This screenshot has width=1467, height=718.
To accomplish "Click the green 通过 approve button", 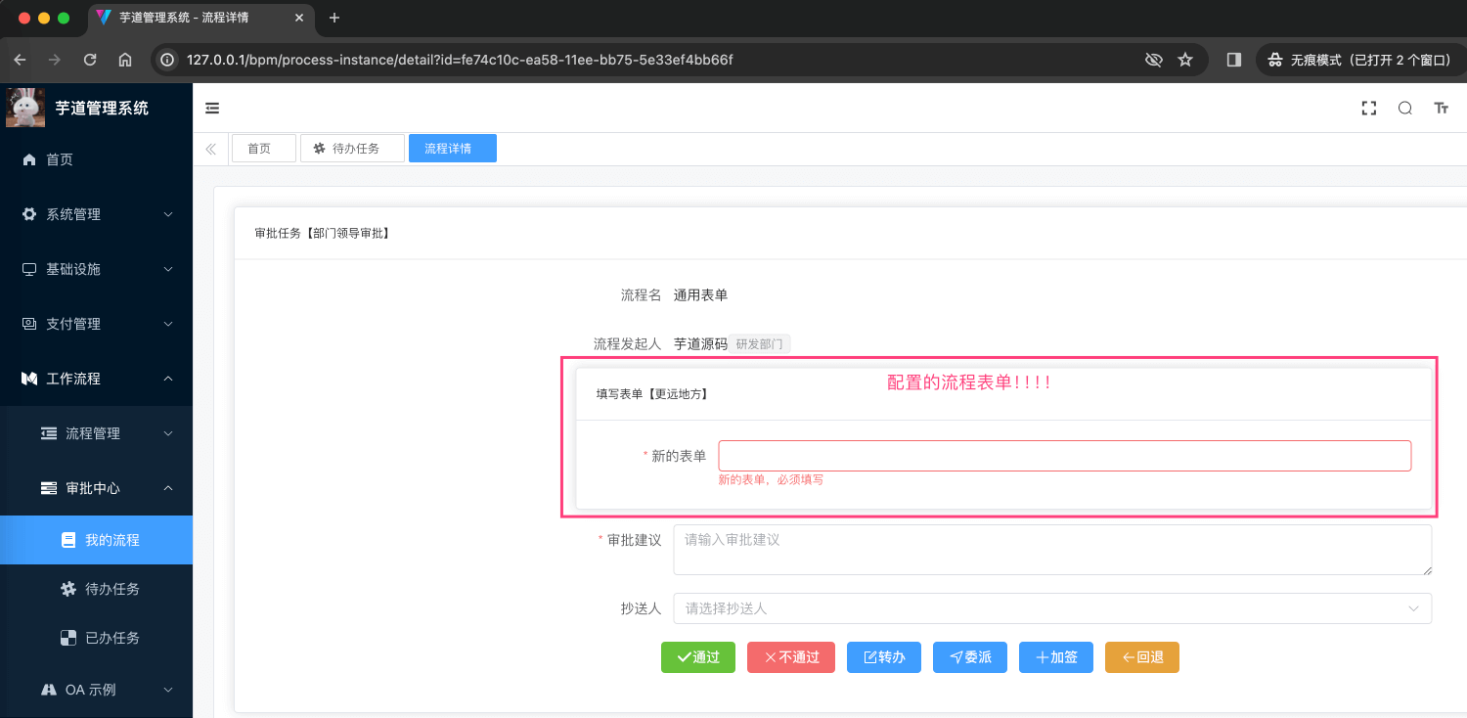I will 697,657.
